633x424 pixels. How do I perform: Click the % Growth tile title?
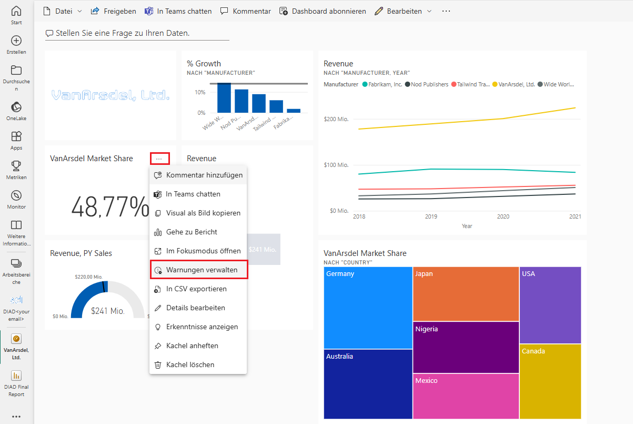point(204,64)
